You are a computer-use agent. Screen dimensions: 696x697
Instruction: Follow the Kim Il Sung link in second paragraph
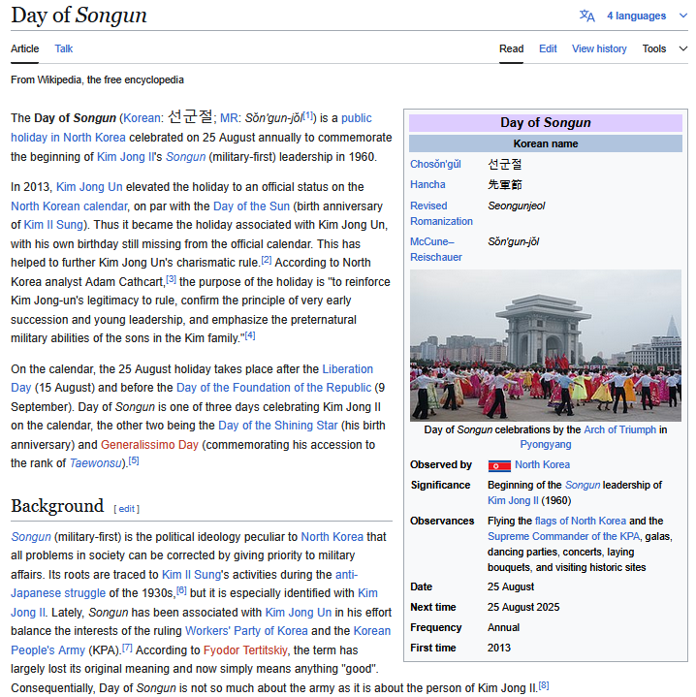click(53, 225)
